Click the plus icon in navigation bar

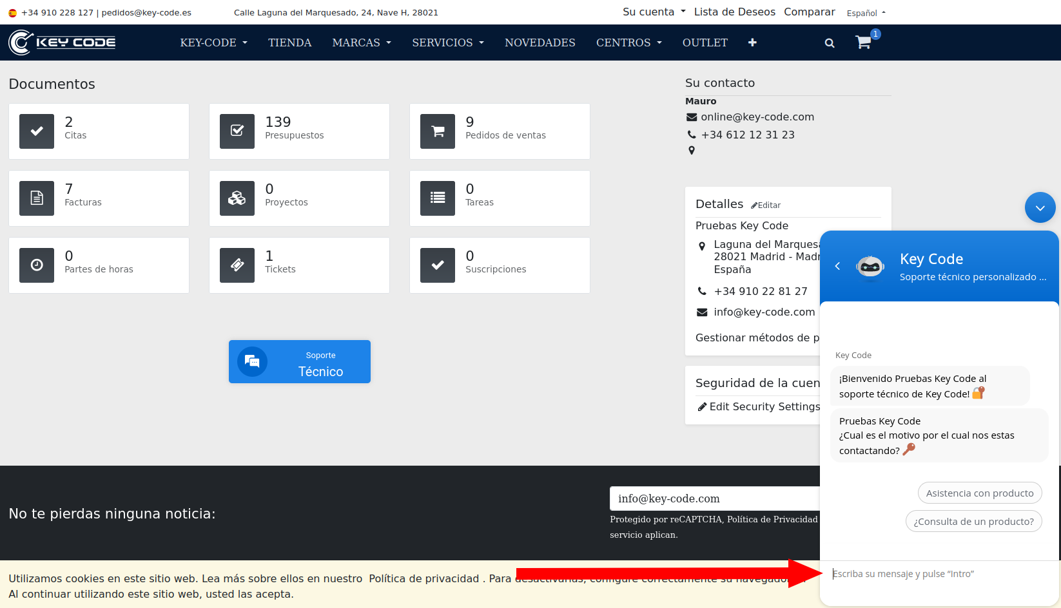[752, 43]
